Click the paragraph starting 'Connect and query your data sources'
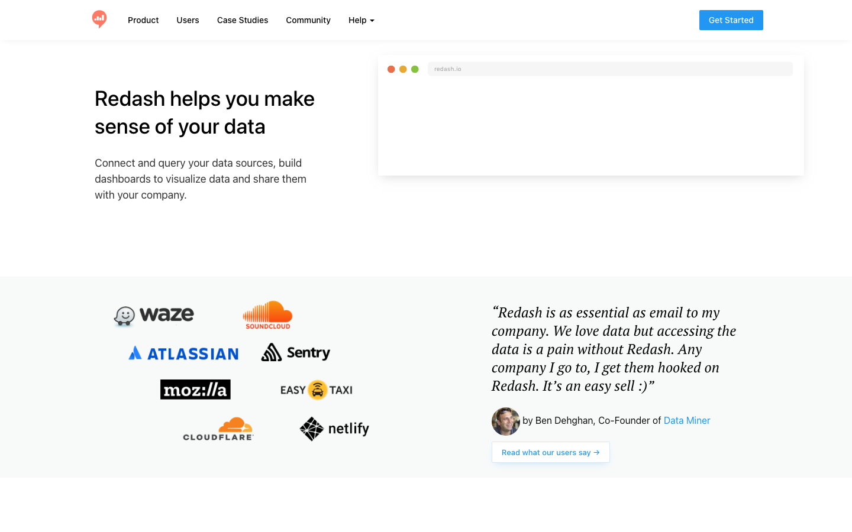Screen dimensions: 852x532 pos(201,179)
